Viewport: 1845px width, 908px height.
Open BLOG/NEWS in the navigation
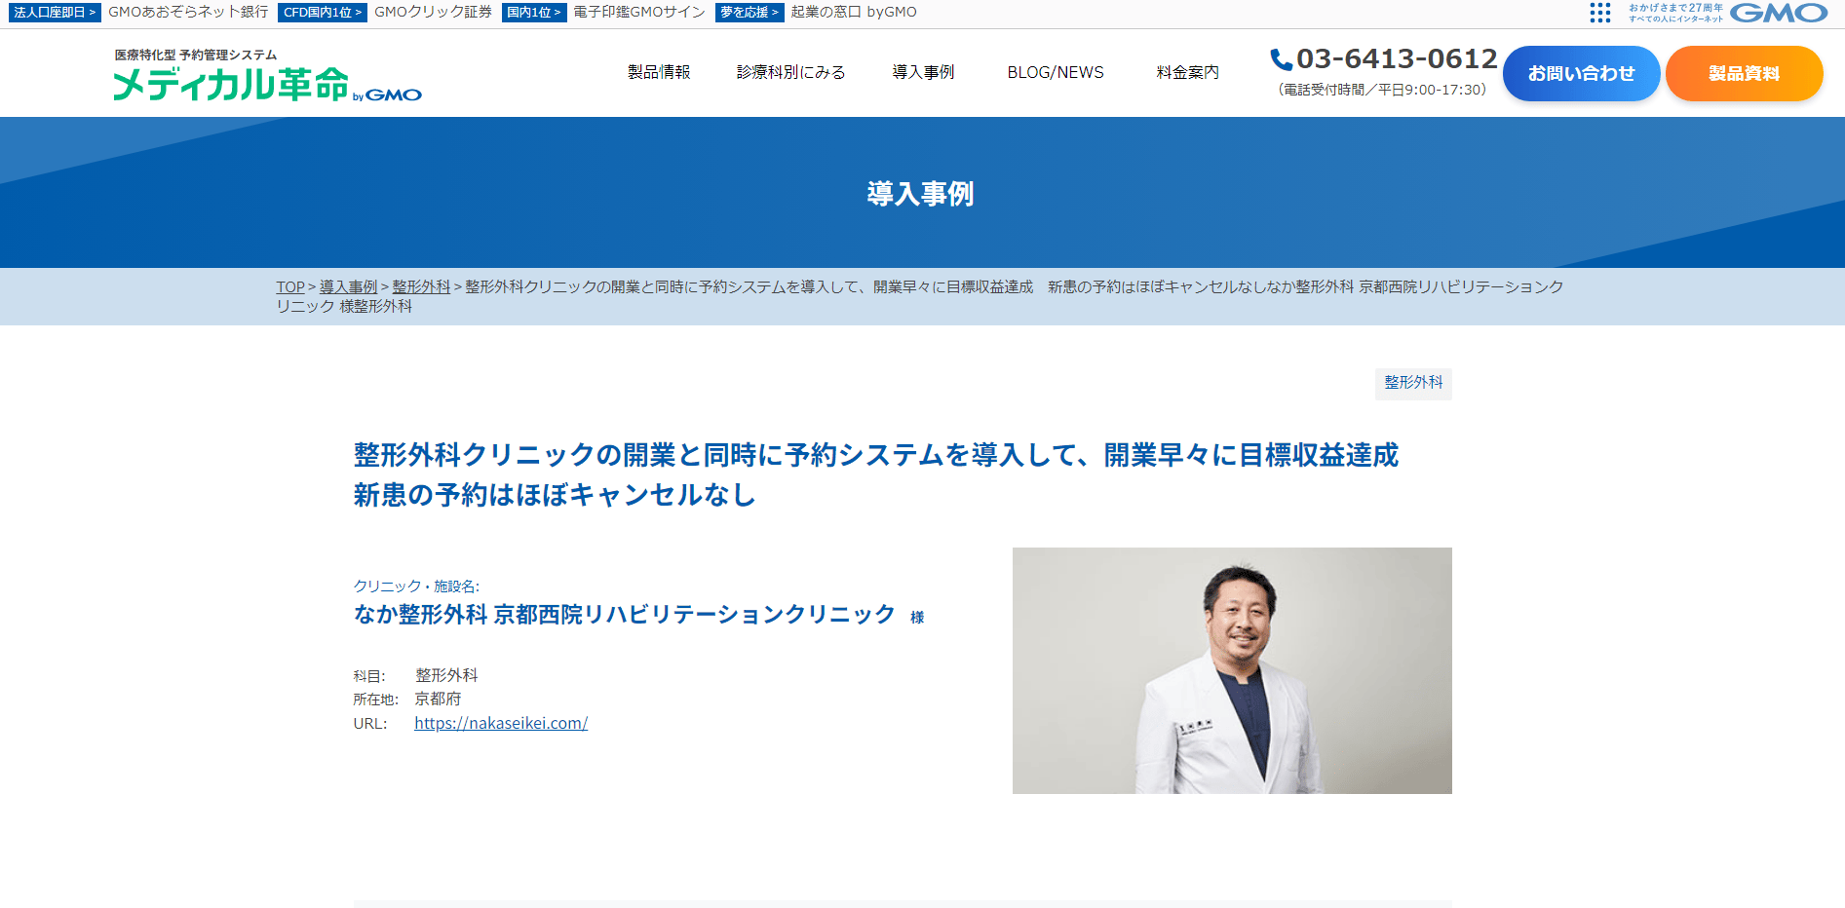[x=1056, y=72]
